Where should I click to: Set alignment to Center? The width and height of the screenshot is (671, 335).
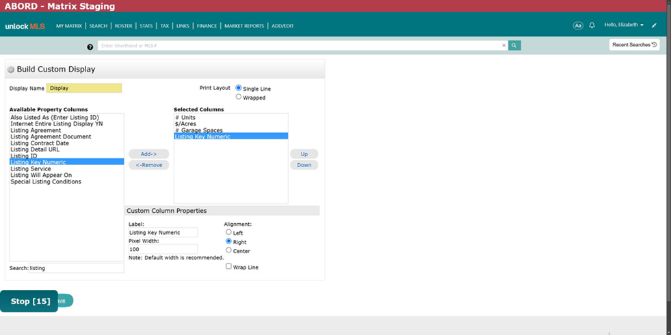point(228,250)
